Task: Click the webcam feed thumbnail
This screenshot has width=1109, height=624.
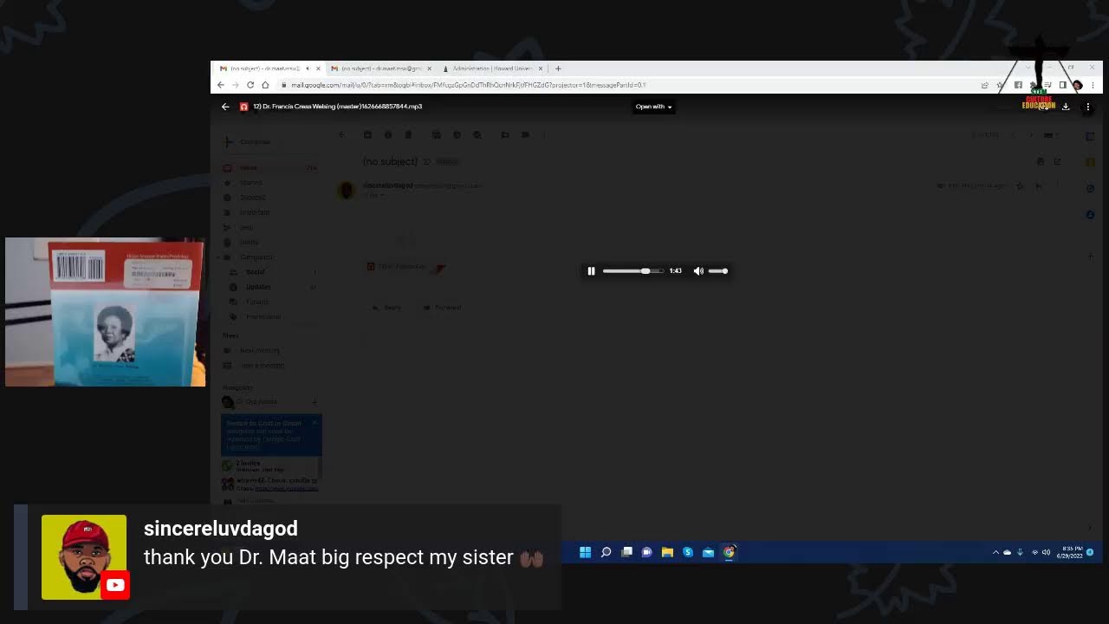Action: point(105,312)
